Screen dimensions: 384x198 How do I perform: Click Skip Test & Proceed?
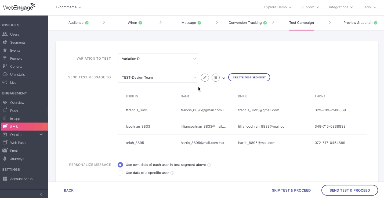[291, 191]
